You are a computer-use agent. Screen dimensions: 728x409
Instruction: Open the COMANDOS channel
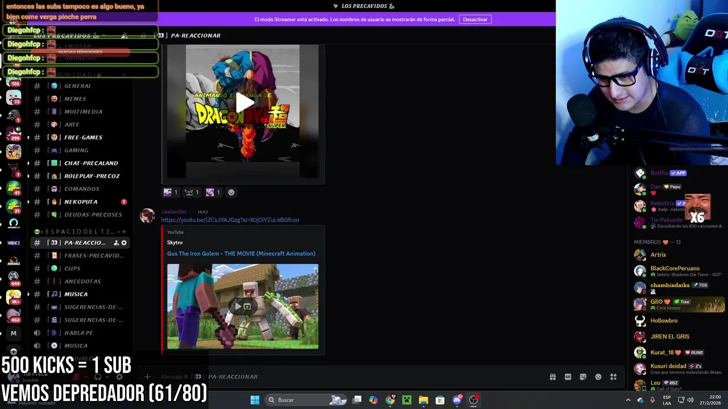tap(82, 189)
